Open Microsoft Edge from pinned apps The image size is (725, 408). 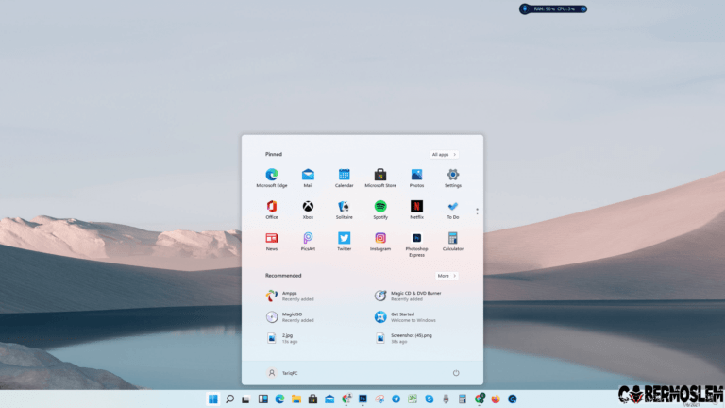click(x=272, y=178)
